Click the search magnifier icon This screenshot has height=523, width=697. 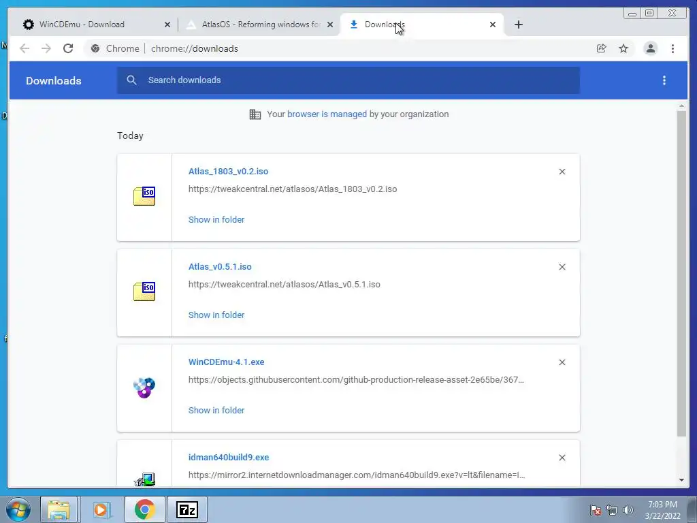coord(131,80)
